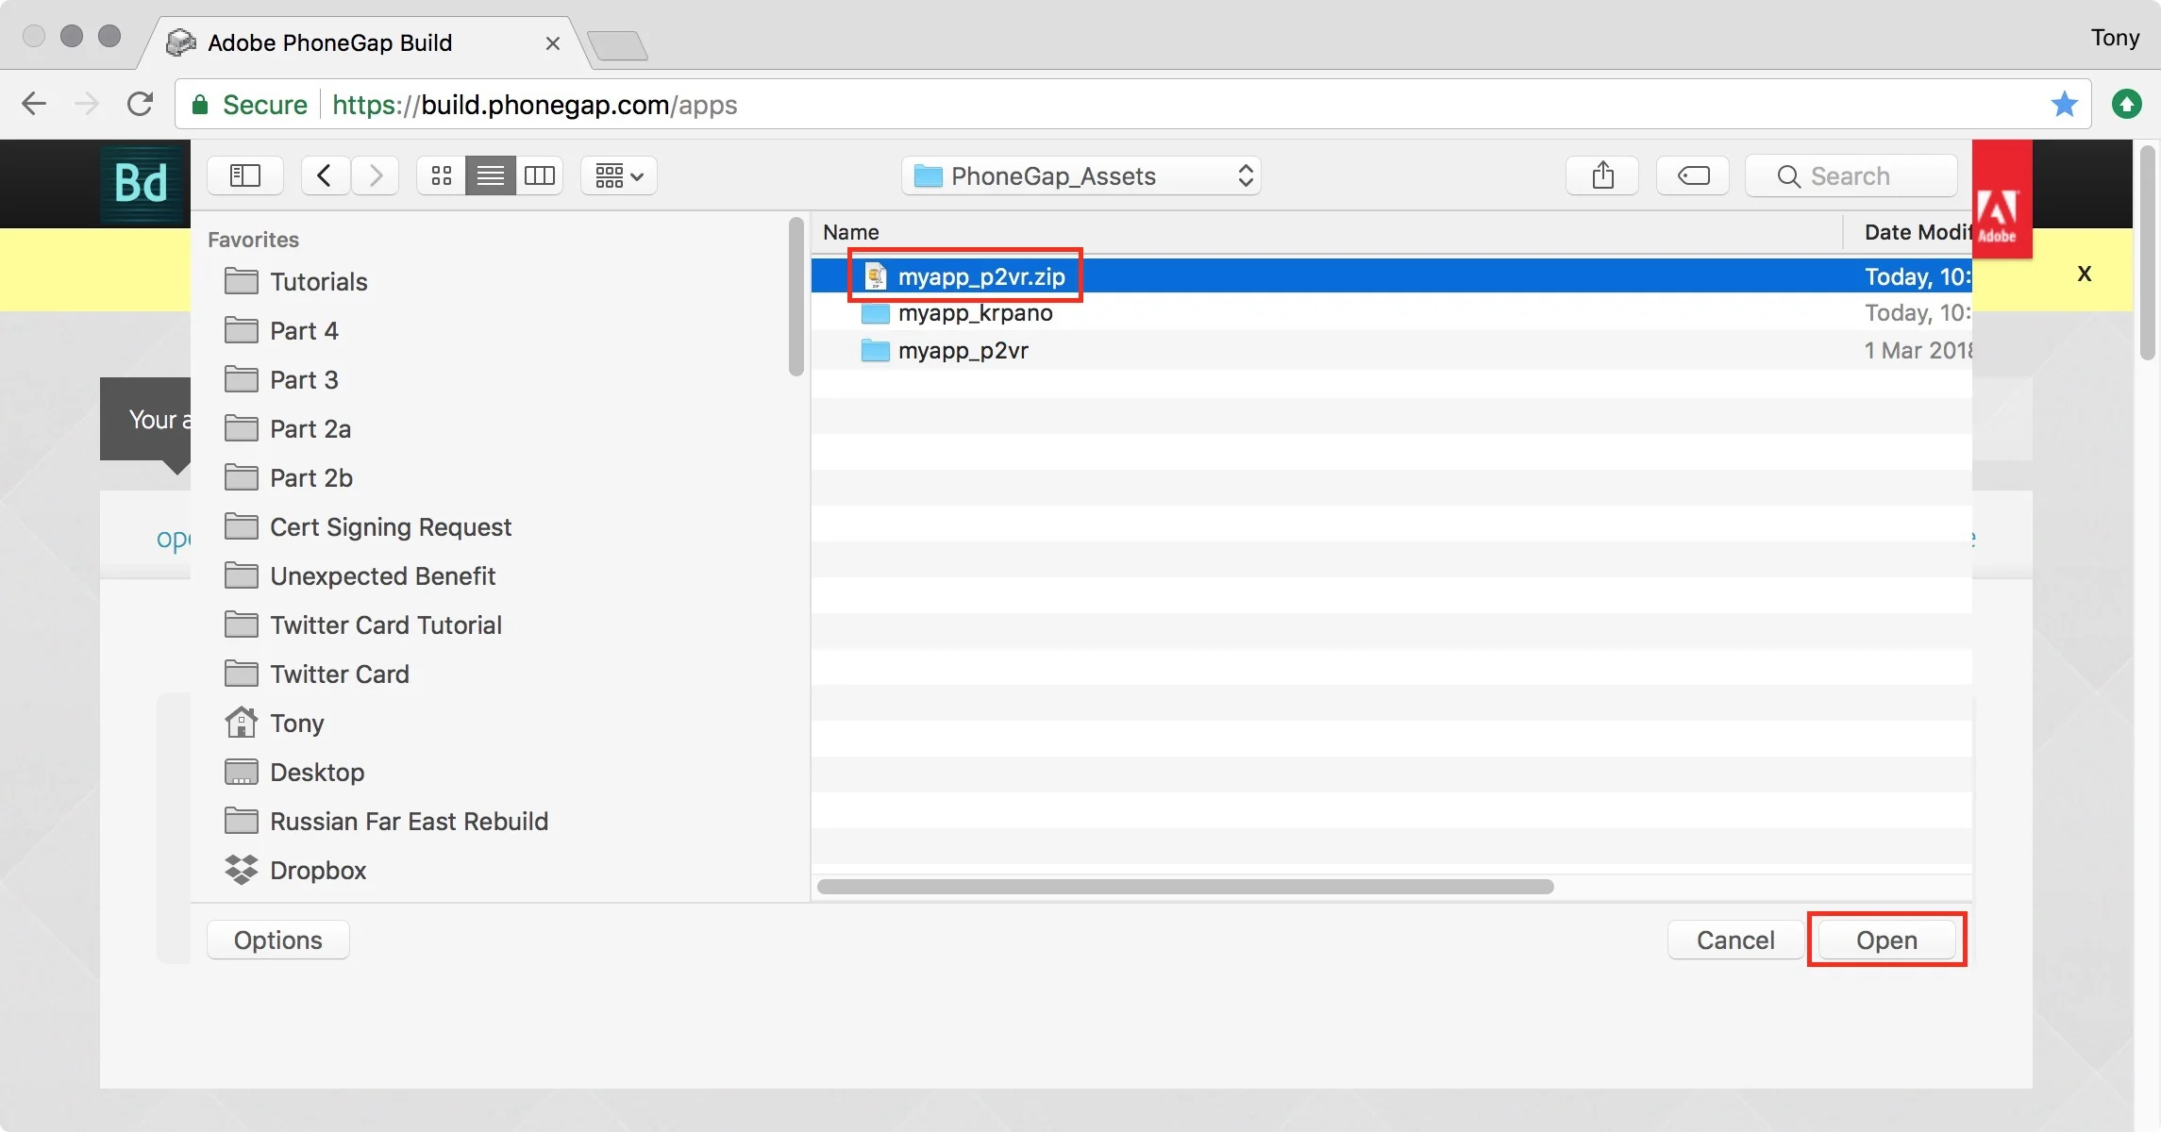Close the Adobe PhoneGap Build tab
The image size is (2161, 1132).
pyautogui.click(x=553, y=43)
